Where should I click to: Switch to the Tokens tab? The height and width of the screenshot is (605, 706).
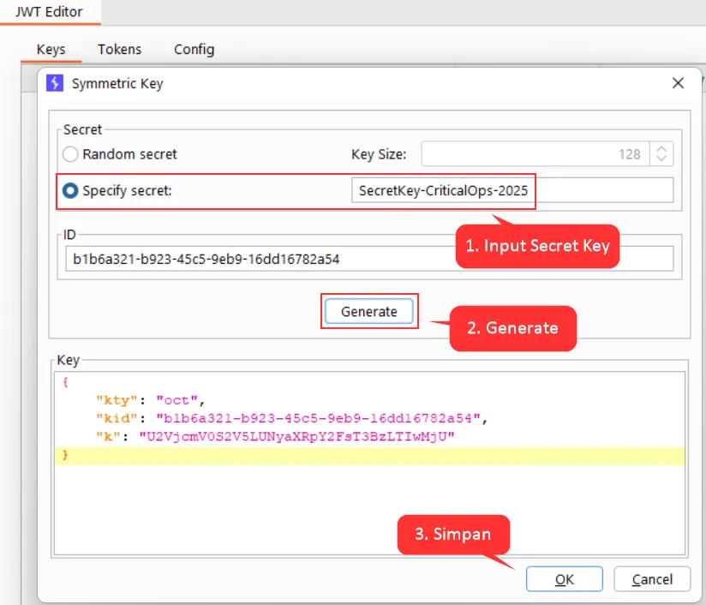(x=119, y=49)
